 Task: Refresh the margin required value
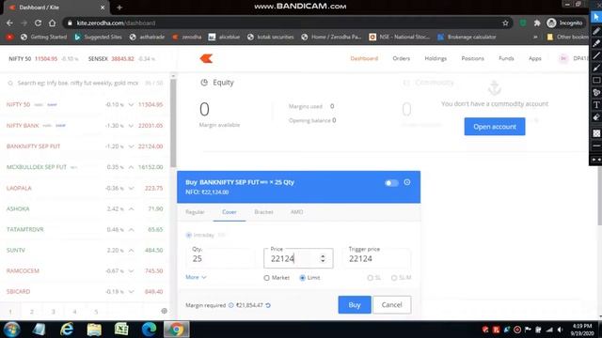268,305
